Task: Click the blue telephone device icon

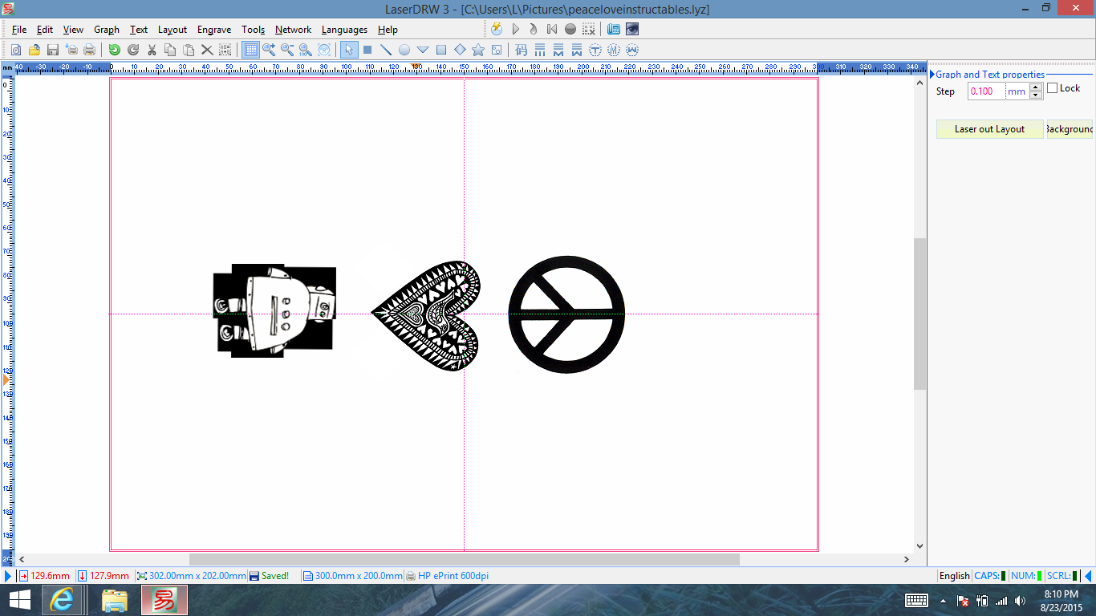Action: coord(614,29)
